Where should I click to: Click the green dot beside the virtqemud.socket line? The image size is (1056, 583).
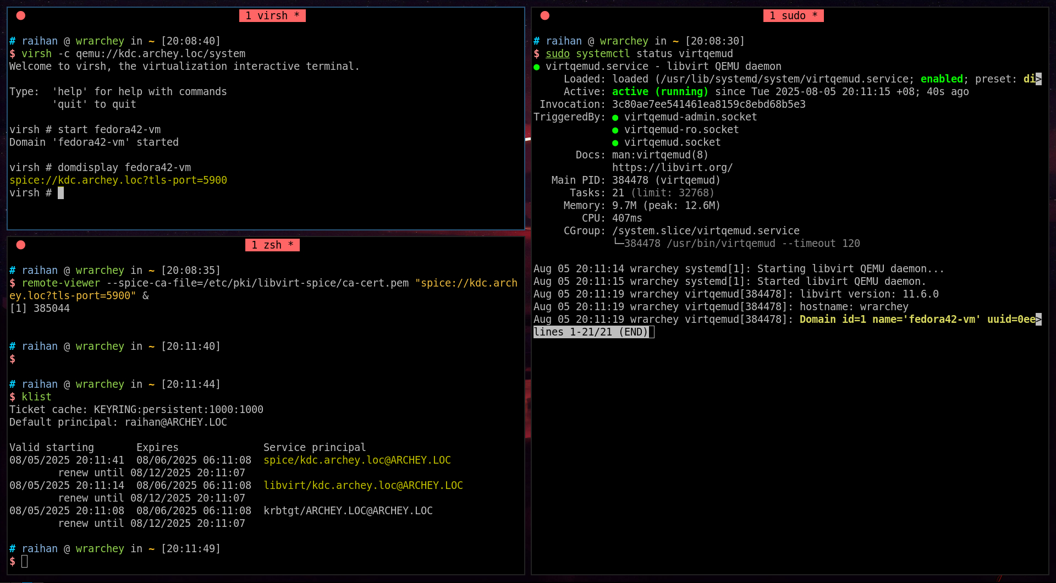tap(615, 143)
